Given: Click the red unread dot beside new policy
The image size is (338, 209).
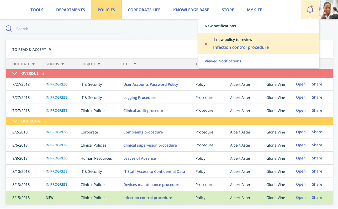Looking at the screenshot, I should click(x=205, y=44).
